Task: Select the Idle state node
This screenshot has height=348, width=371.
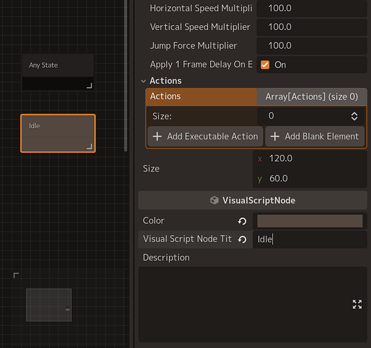Action: (x=58, y=133)
